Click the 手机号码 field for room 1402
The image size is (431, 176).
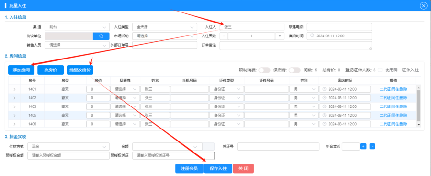click(189, 98)
